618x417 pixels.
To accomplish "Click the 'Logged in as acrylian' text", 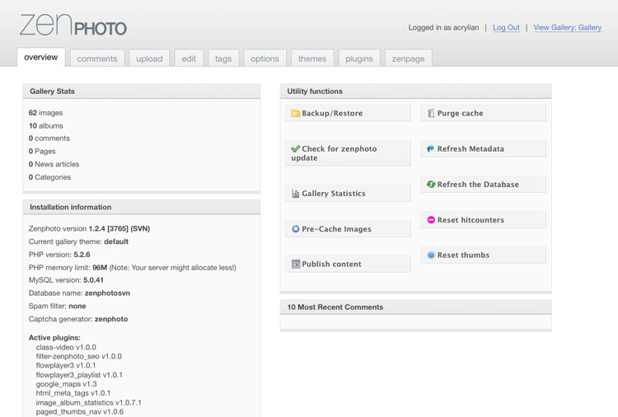I will tap(443, 27).
